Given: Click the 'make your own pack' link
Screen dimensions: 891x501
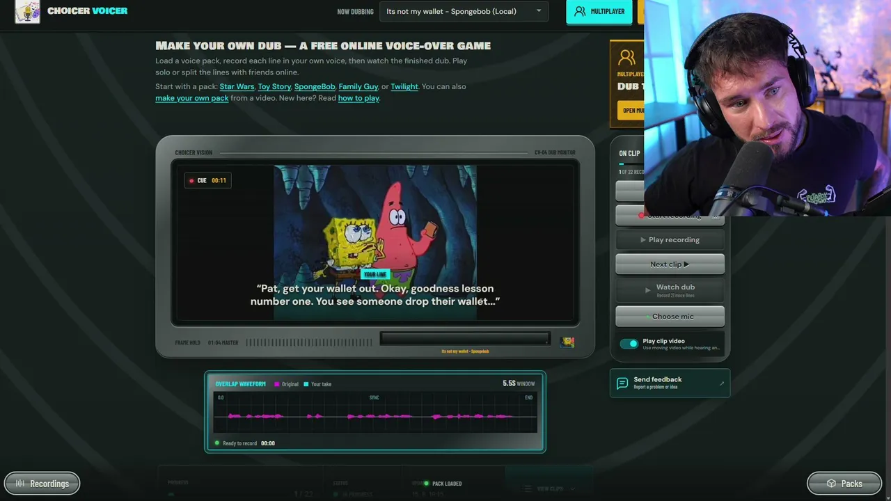Looking at the screenshot, I should (192, 98).
